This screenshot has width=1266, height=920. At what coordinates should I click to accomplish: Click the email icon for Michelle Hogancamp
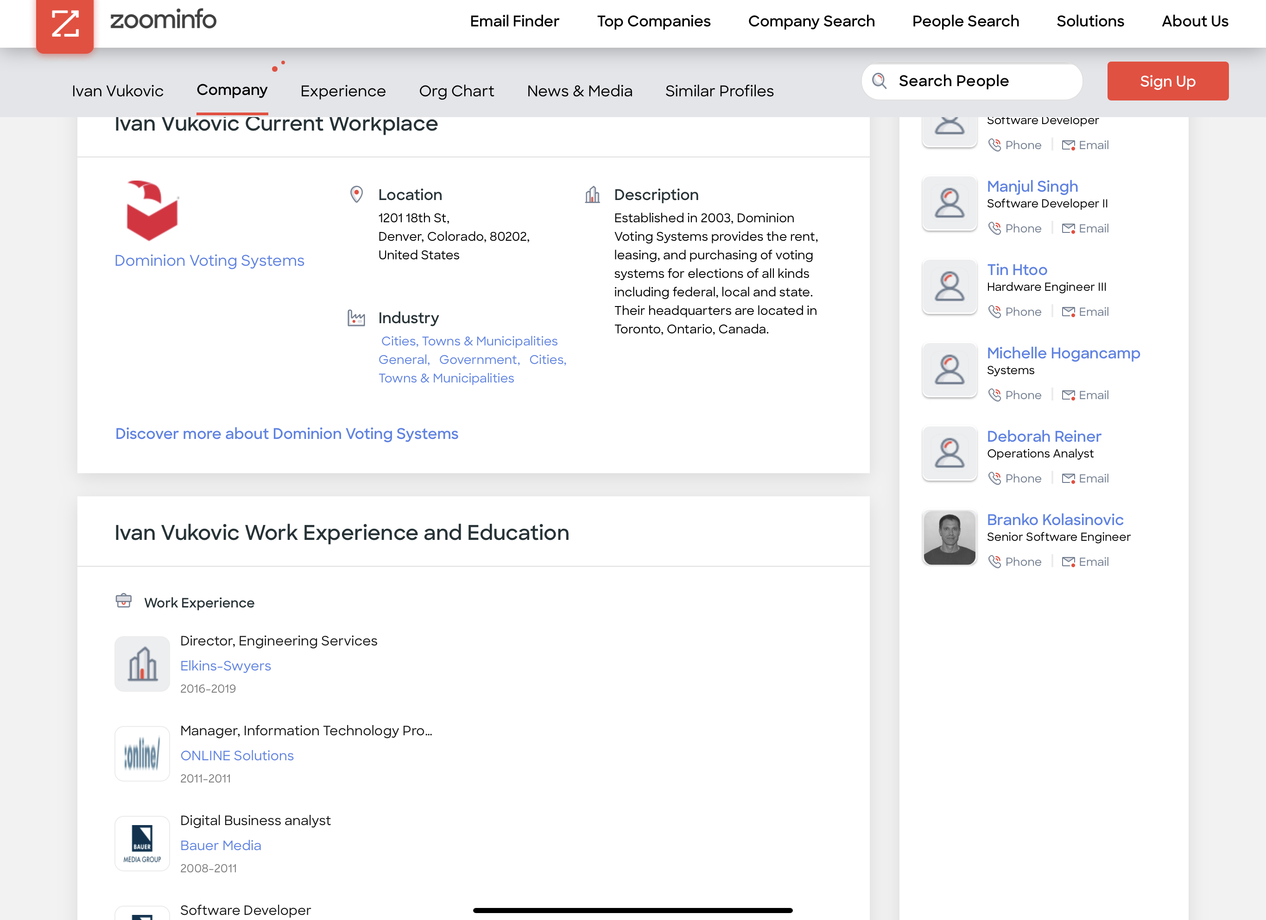pyautogui.click(x=1069, y=395)
